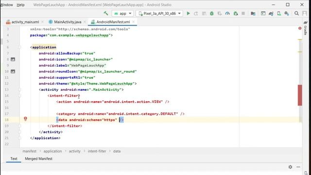Switch to MainActivity.java tab
This screenshot has width=311, height=175.
tap(68, 22)
